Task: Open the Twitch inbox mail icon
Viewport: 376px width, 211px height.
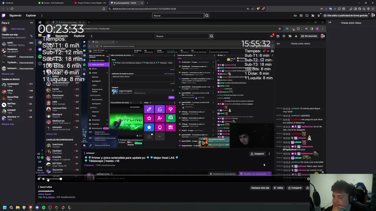Action: coord(301,16)
